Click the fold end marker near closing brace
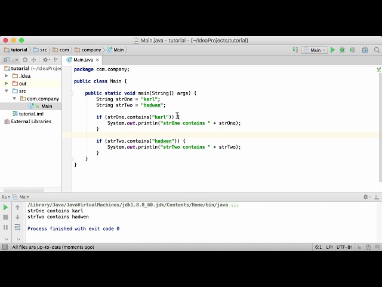The width and height of the screenshot is (382, 287). pos(72,159)
